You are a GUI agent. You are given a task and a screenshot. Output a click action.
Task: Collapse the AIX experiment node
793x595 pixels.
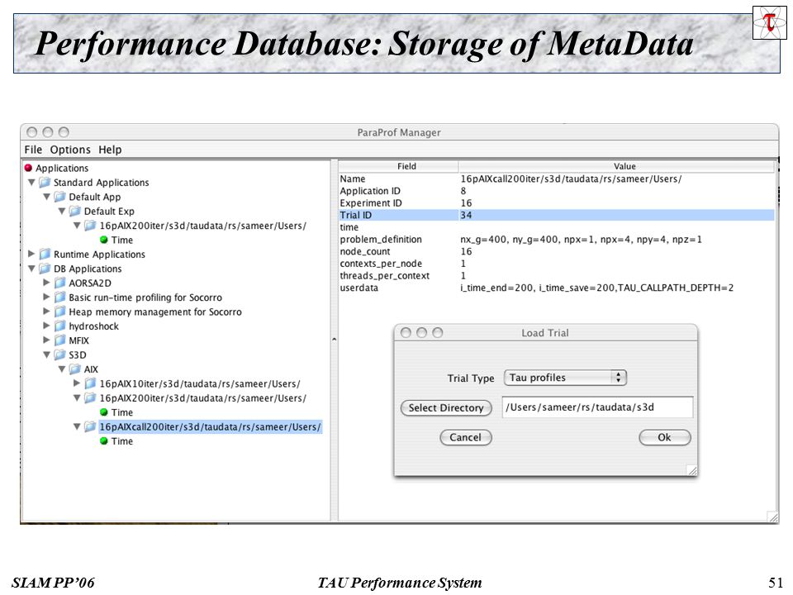(x=62, y=369)
